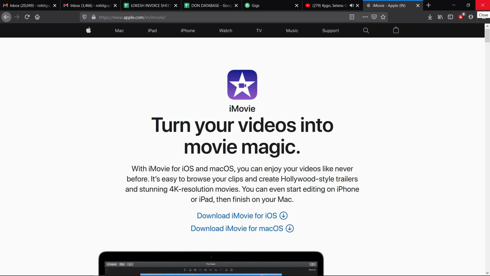Click Download iMovie for iOS link

point(242,216)
